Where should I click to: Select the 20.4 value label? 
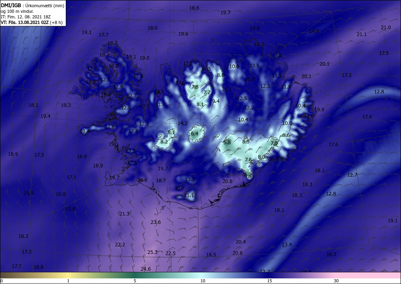[x=241, y=242]
